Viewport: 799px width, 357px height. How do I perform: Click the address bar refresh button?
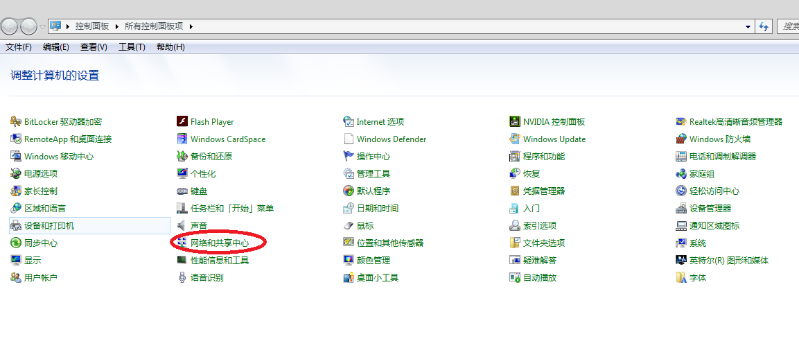click(764, 26)
